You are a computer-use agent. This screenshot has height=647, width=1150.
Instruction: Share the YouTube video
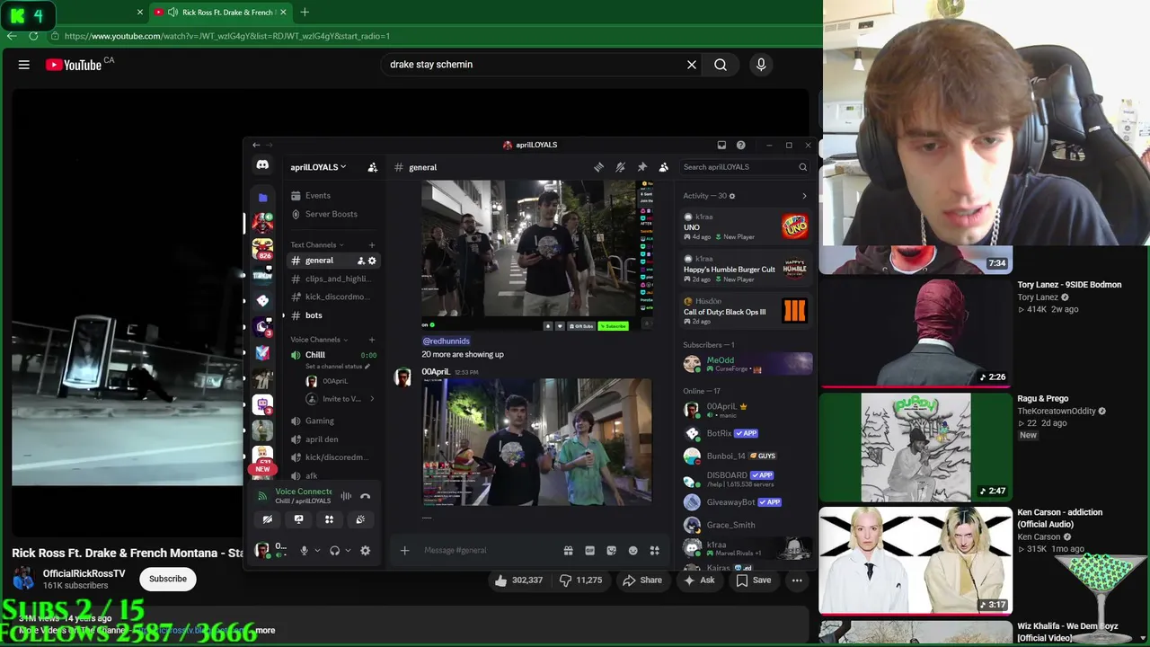point(642,581)
